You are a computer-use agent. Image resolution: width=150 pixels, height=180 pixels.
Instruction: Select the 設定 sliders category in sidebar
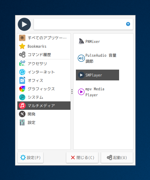pos(44,122)
